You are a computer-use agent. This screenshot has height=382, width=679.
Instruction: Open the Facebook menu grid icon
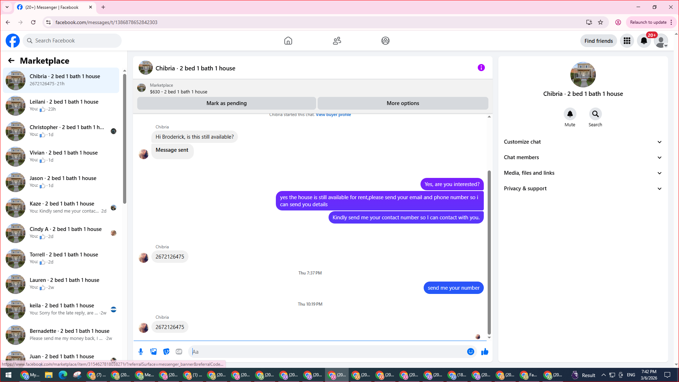(x=627, y=41)
